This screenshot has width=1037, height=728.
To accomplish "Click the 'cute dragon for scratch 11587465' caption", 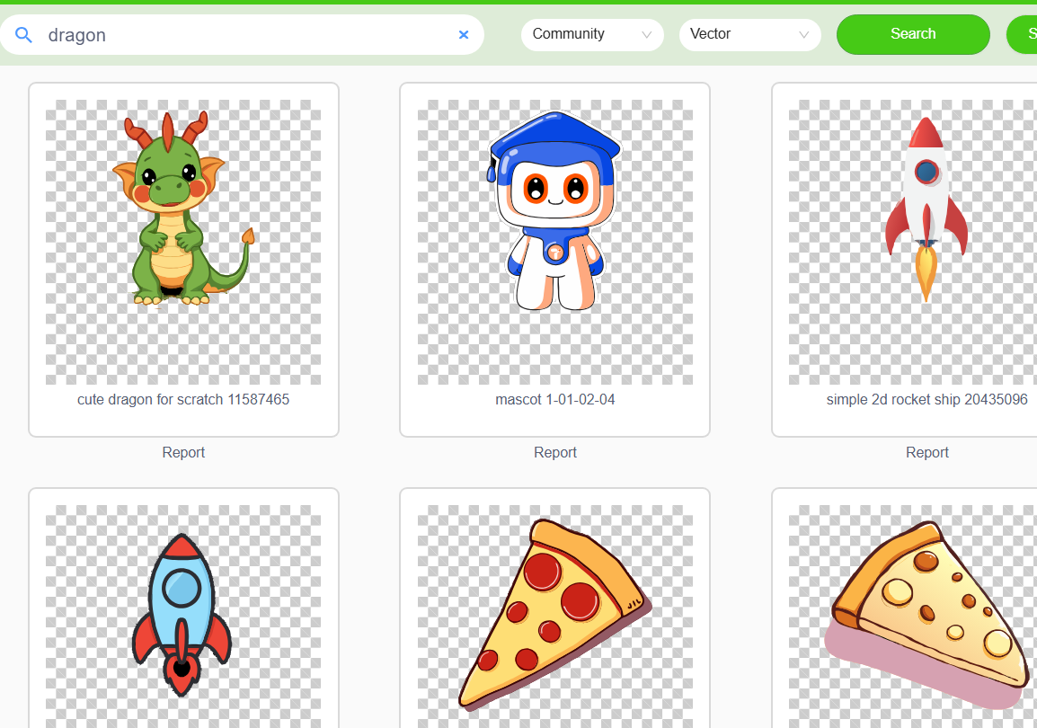I will pos(183,399).
